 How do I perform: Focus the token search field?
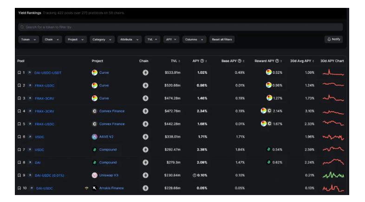point(180,27)
